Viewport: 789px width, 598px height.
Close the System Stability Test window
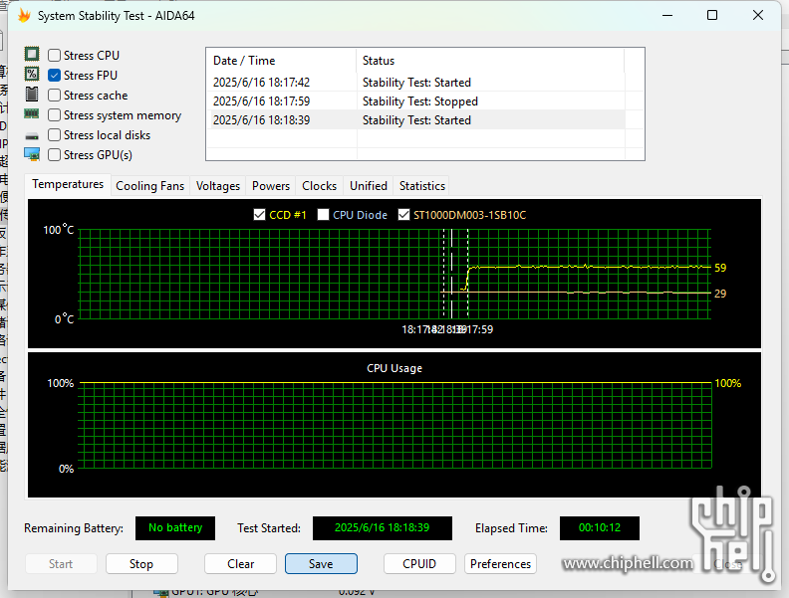tap(758, 16)
